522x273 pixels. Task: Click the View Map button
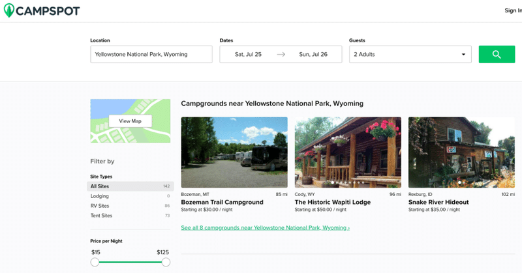(x=130, y=121)
